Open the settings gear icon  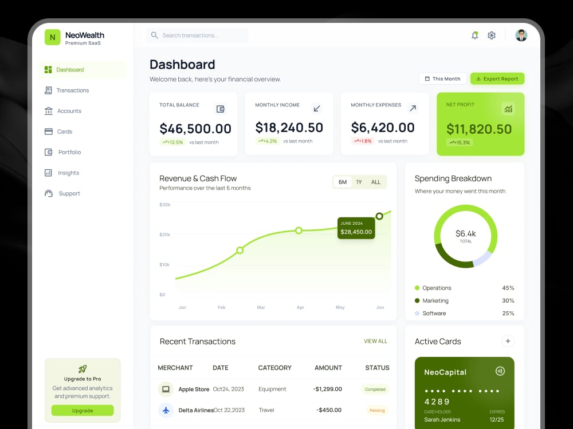point(492,35)
